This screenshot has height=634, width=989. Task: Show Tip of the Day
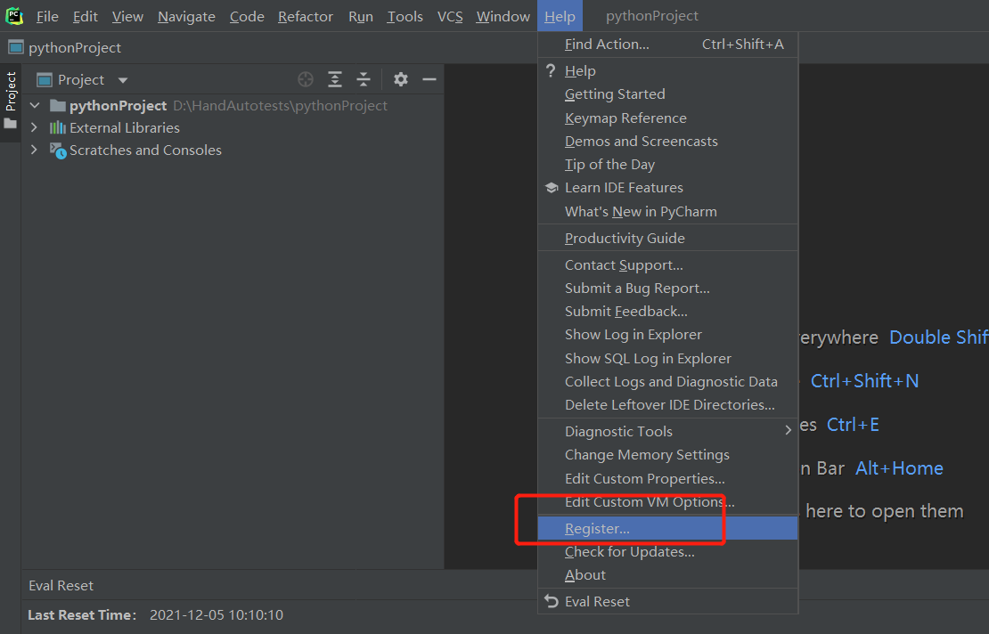click(668, 165)
